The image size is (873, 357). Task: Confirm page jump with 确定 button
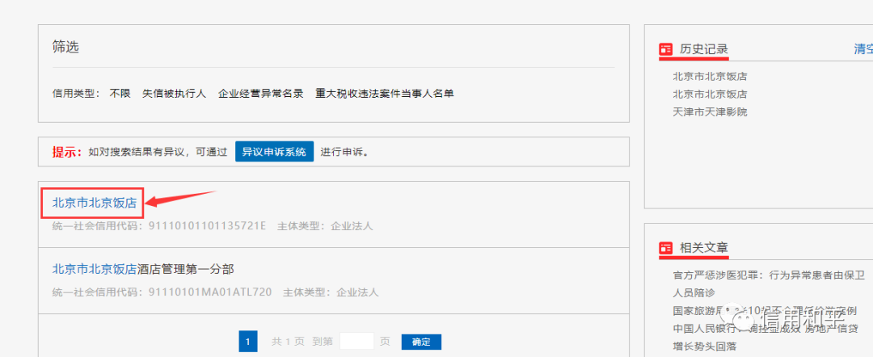pos(421,342)
